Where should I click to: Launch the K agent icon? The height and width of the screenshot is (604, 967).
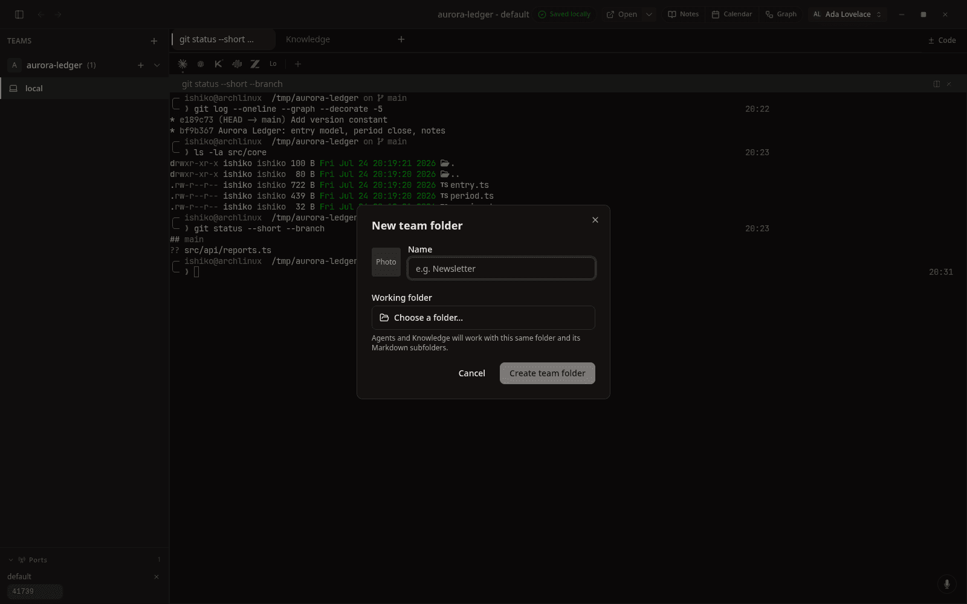coord(219,64)
